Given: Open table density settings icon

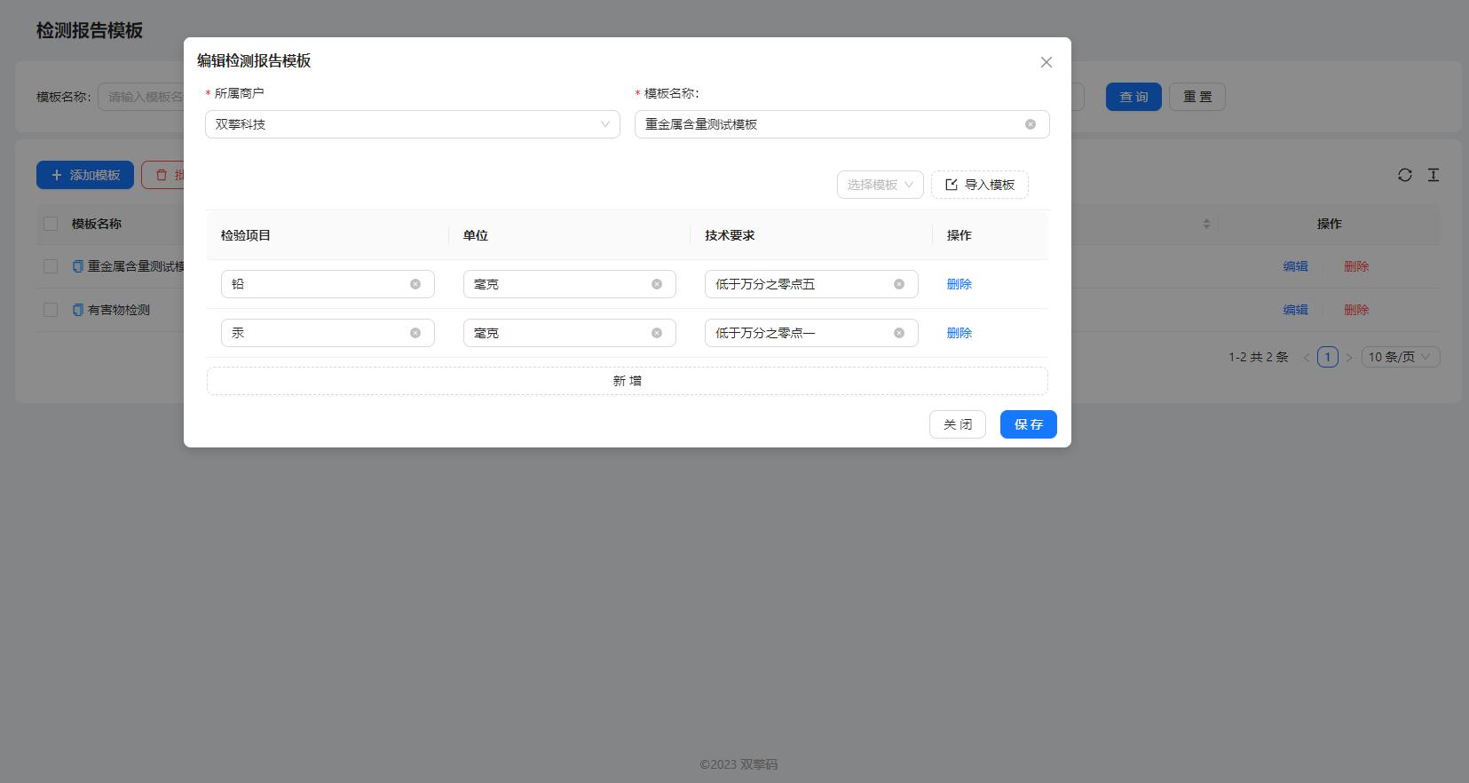Looking at the screenshot, I should click(x=1433, y=175).
